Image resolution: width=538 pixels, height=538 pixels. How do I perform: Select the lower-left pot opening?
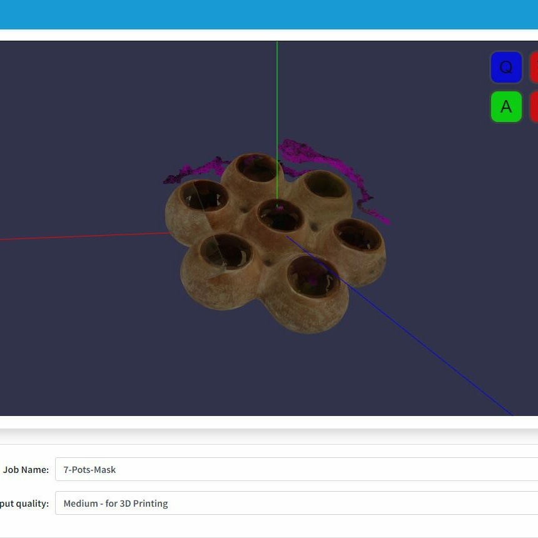226,252
